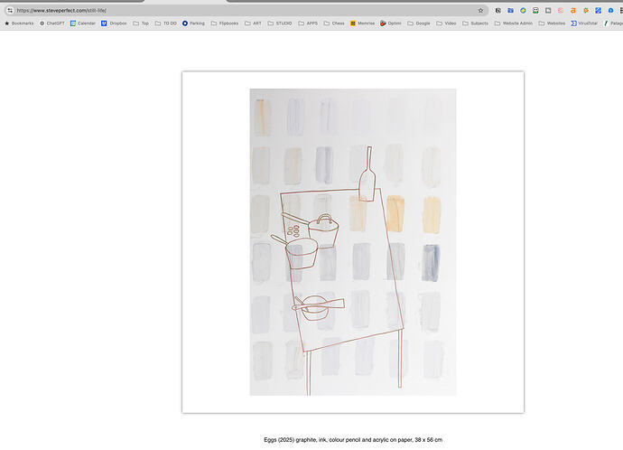The width and height of the screenshot is (623, 450).
Task: Open the Eggs still-life artwork image
Action: 353,241
